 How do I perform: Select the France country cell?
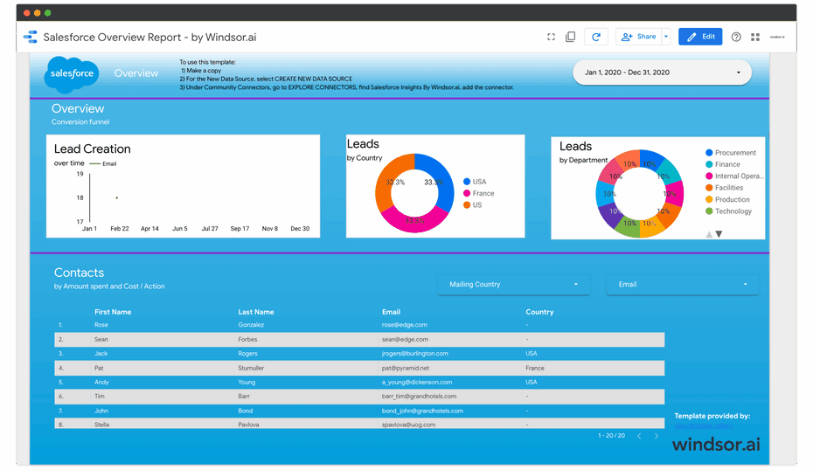point(535,368)
